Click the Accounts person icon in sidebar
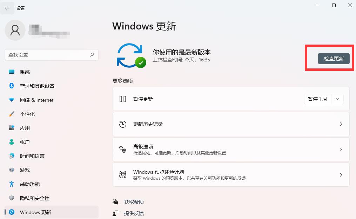Screen dimensions: 356x219 pos(12,142)
